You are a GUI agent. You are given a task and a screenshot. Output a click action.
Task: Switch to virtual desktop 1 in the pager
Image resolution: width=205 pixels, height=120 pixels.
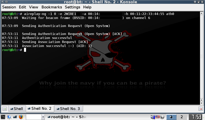point(171,117)
